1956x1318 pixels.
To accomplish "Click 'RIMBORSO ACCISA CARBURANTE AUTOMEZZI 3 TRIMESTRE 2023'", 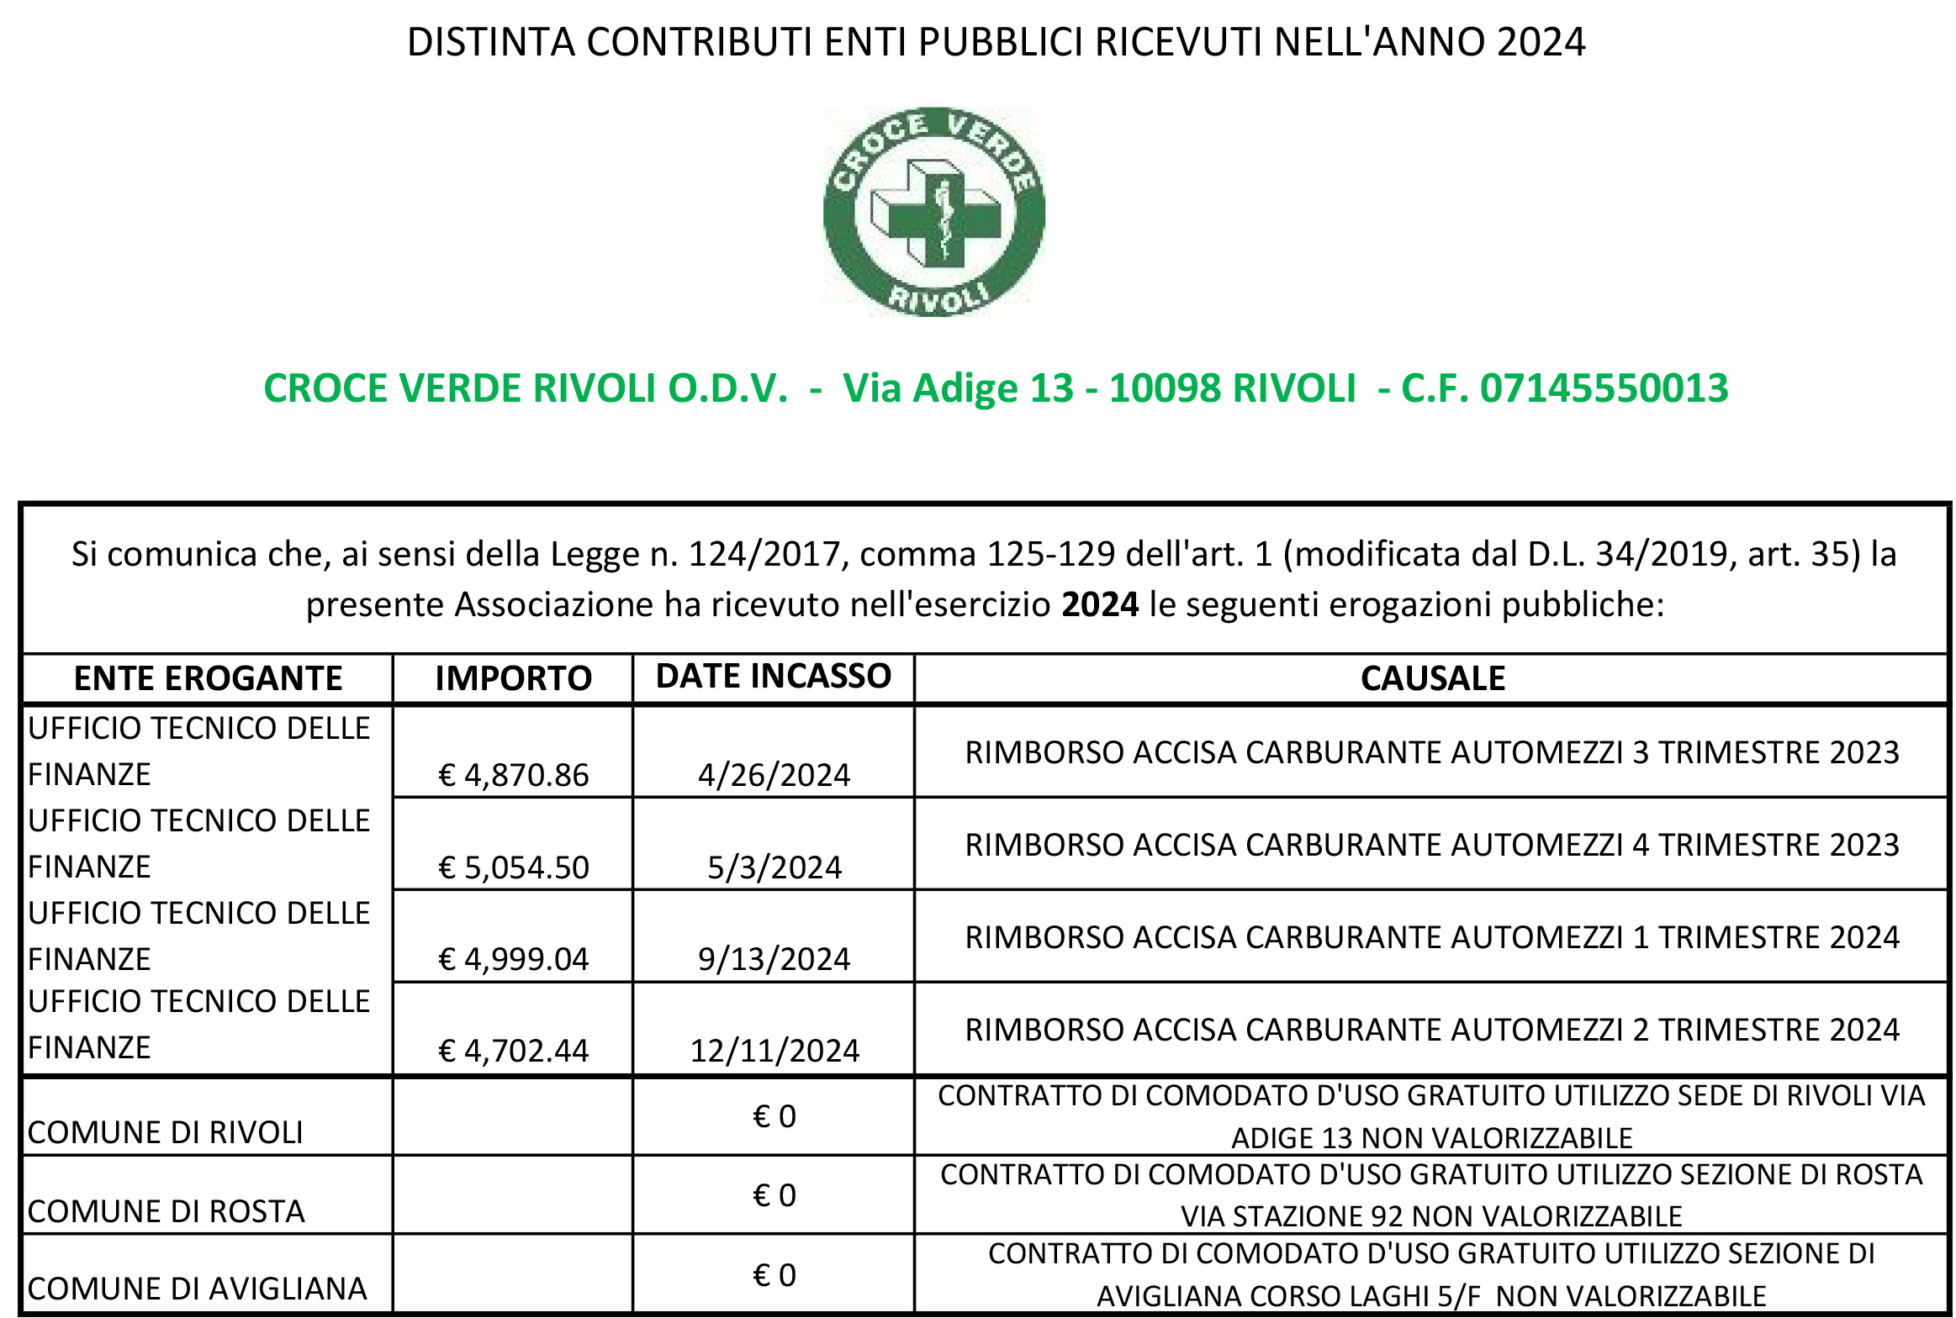I will [x=1432, y=752].
